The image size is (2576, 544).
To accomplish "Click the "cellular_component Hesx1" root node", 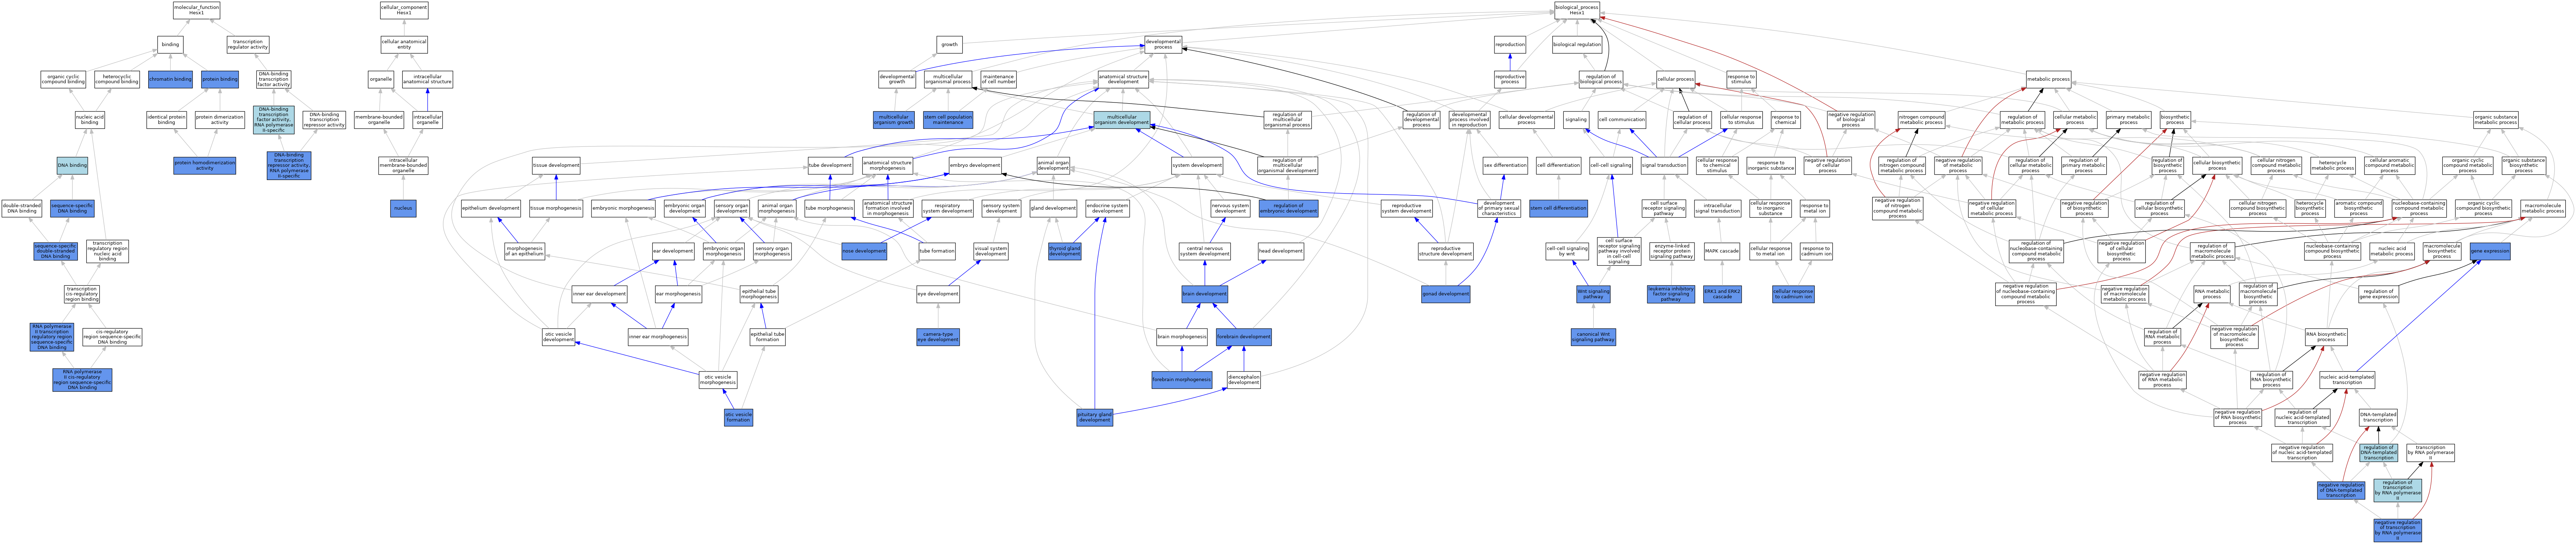I will click(404, 10).
